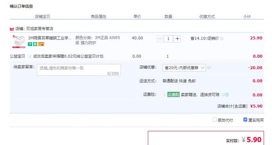Click the green 7-day return badge
The height and width of the screenshot is (145, 272).
click(x=30, y=44)
